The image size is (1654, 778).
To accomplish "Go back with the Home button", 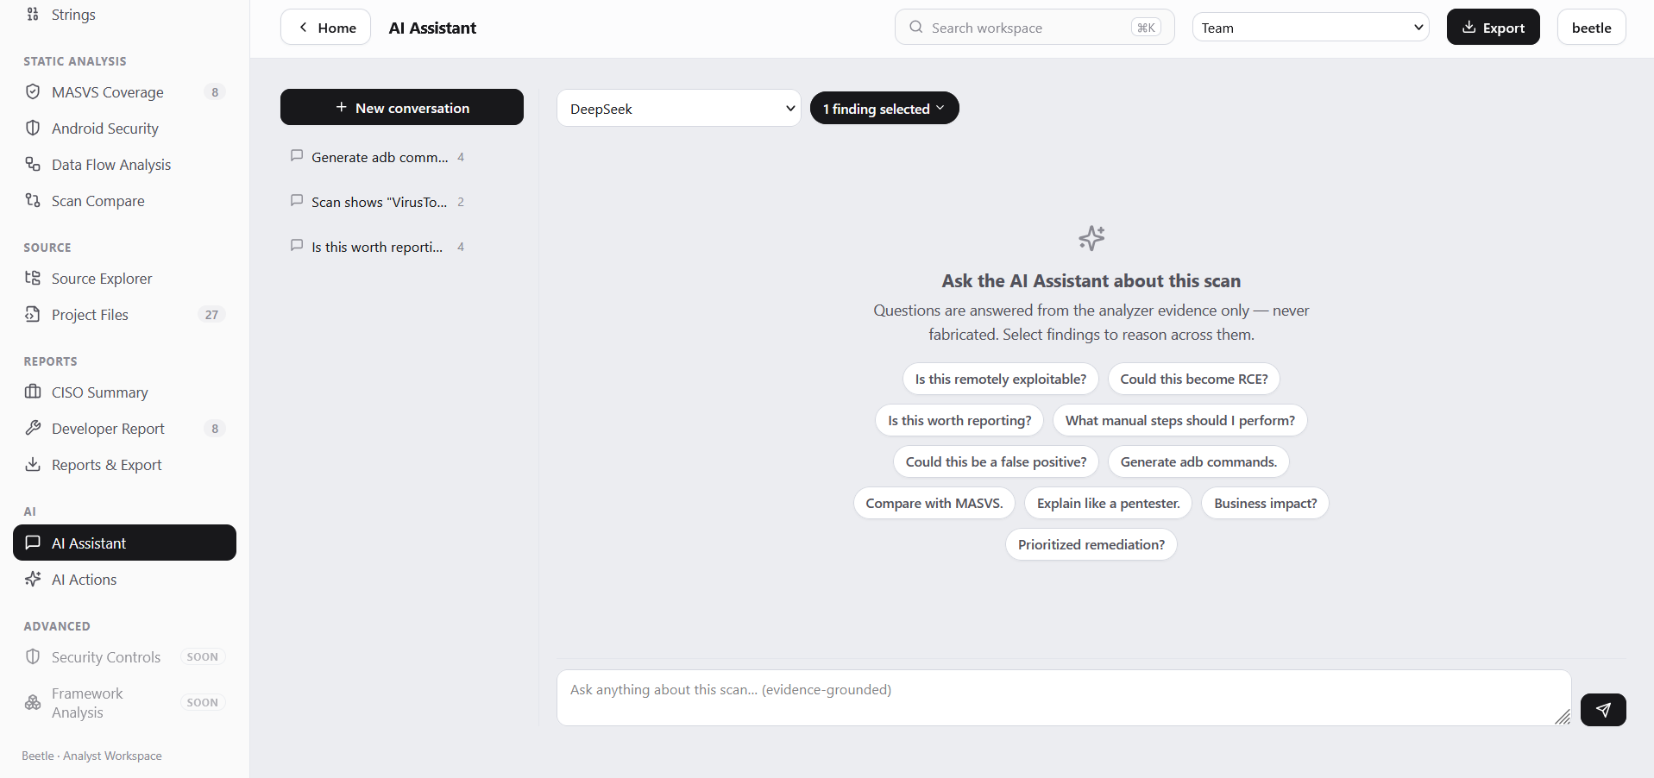I will pos(326,27).
